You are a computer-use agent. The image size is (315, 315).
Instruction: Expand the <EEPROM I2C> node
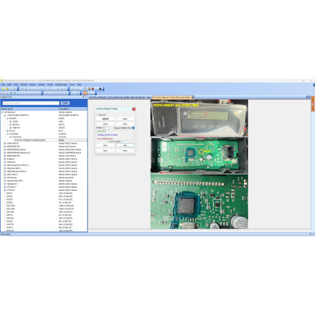tap(5, 146)
